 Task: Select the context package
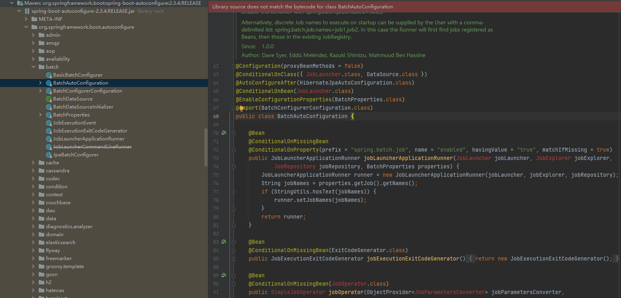54,195
